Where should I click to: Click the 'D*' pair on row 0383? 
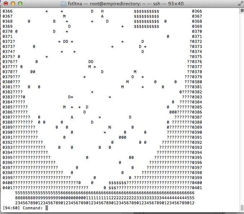click(71, 97)
